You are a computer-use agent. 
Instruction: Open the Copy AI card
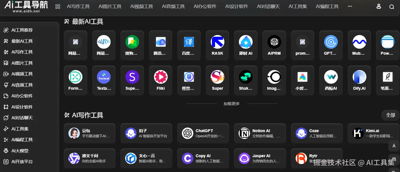203,158
